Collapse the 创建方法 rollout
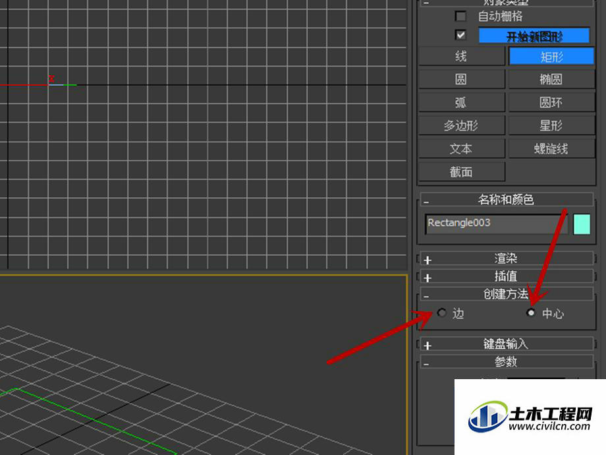606x455 pixels. [x=507, y=294]
